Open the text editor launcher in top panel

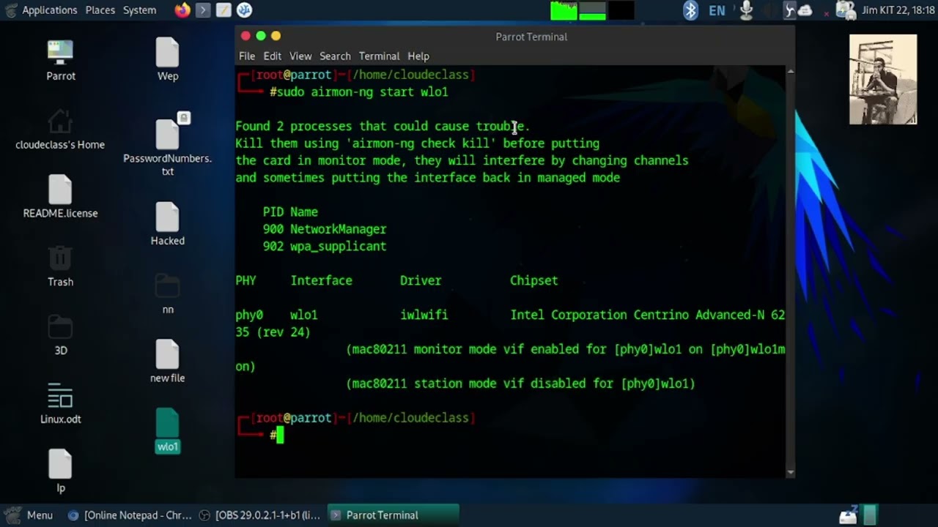click(x=224, y=10)
